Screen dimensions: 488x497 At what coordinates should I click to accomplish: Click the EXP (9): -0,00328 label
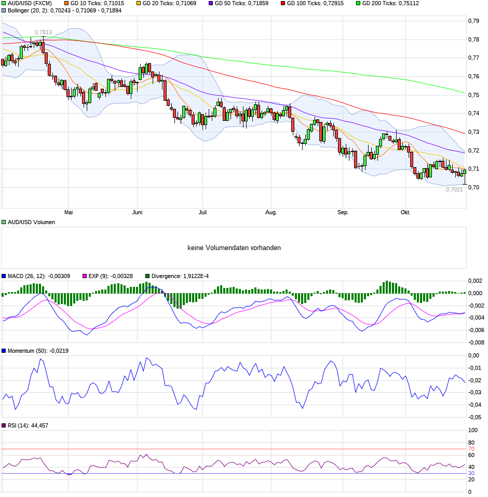coord(111,277)
